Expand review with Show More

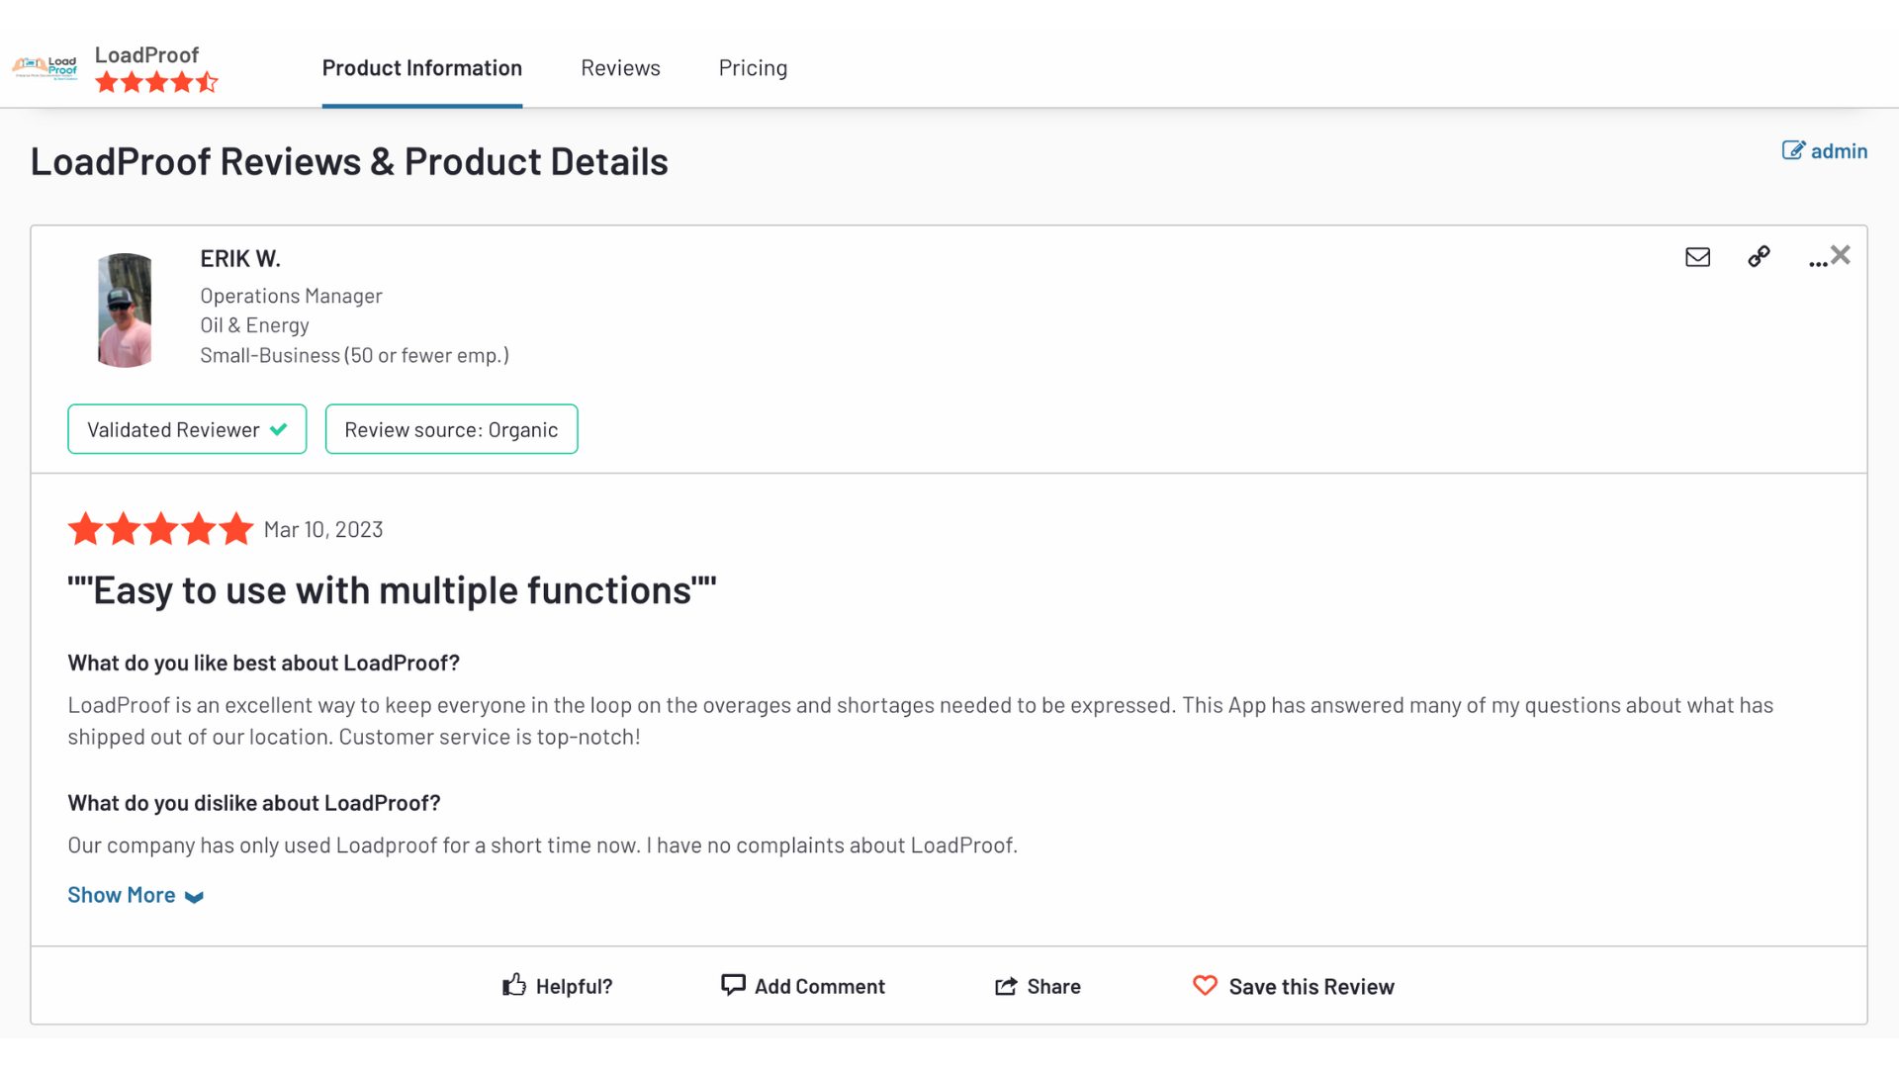pyautogui.click(x=122, y=895)
